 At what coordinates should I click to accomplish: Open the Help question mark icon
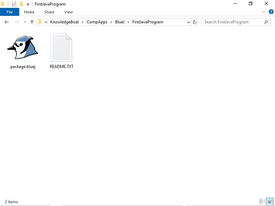[271, 12]
